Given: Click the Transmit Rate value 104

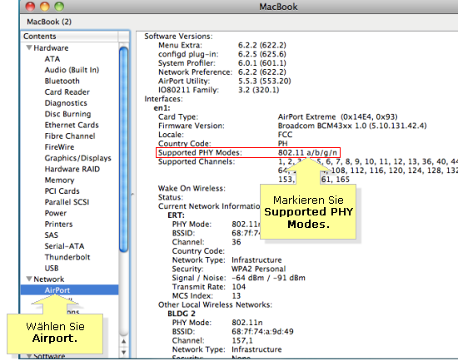Looking at the screenshot, I should click(x=239, y=287).
